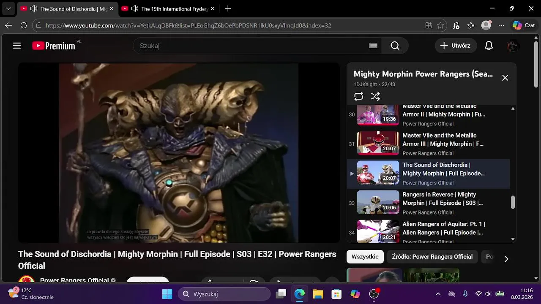Click the Utwórz create button
This screenshot has width=541, height=304.
[x=456, y=46]
